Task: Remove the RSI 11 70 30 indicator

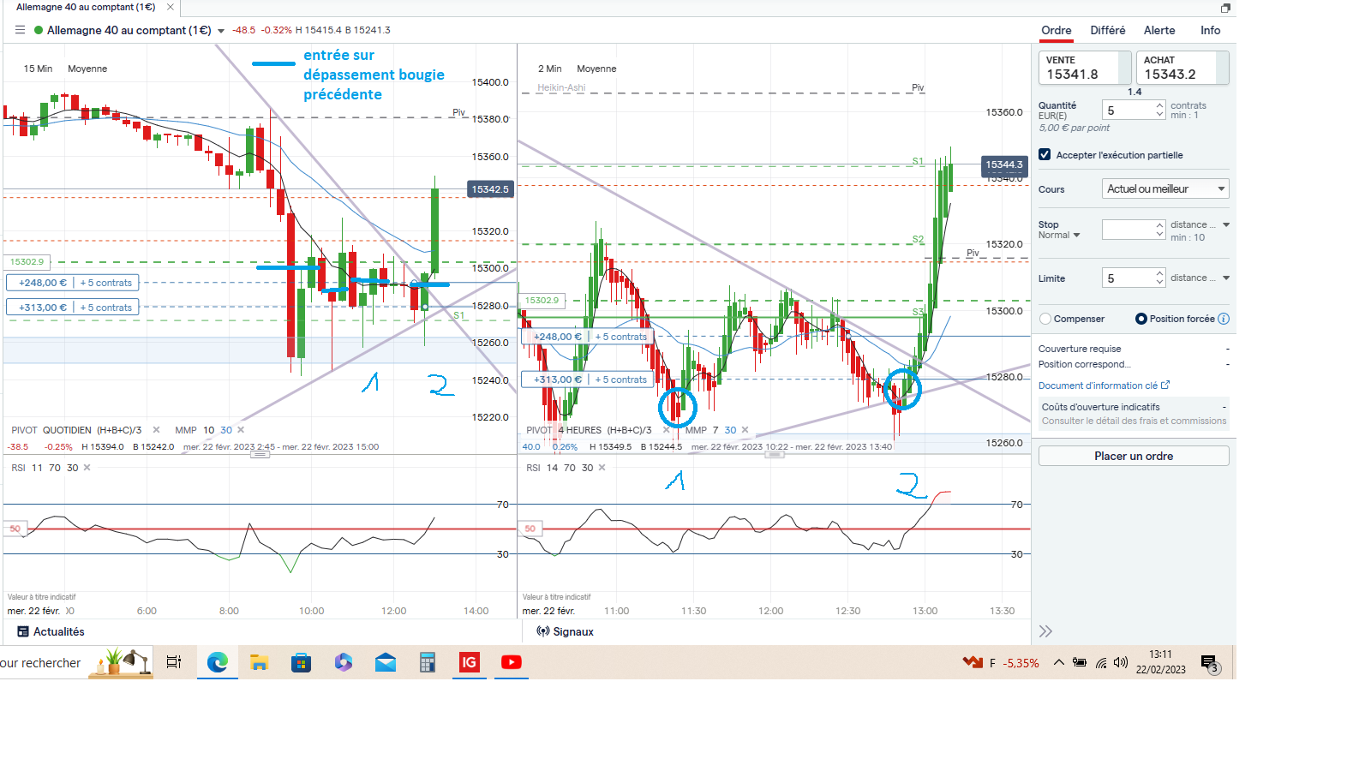Action: click(87, 468)
